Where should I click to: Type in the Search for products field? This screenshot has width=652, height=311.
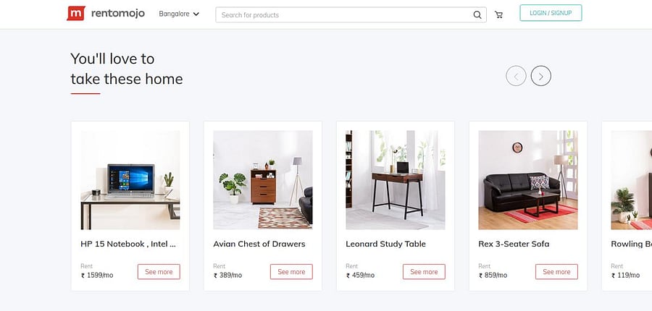(344, 14)
